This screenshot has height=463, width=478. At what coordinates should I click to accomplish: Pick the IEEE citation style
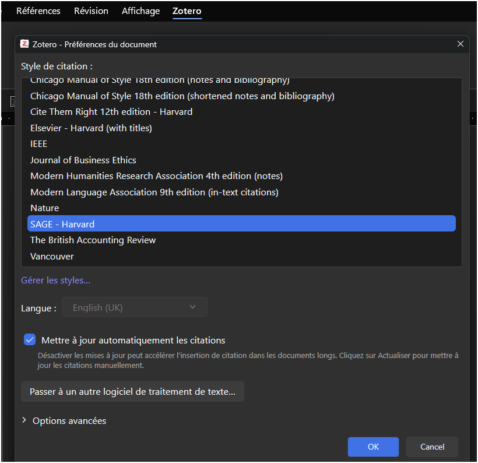click(241, 144)
